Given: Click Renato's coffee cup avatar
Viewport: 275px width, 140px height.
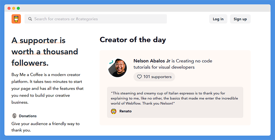Looking at the screenshot, I should tap(114, 111).
